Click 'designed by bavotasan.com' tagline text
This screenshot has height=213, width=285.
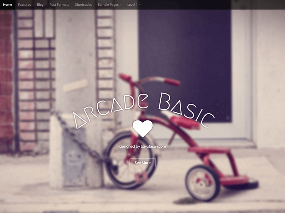point(142,146)
